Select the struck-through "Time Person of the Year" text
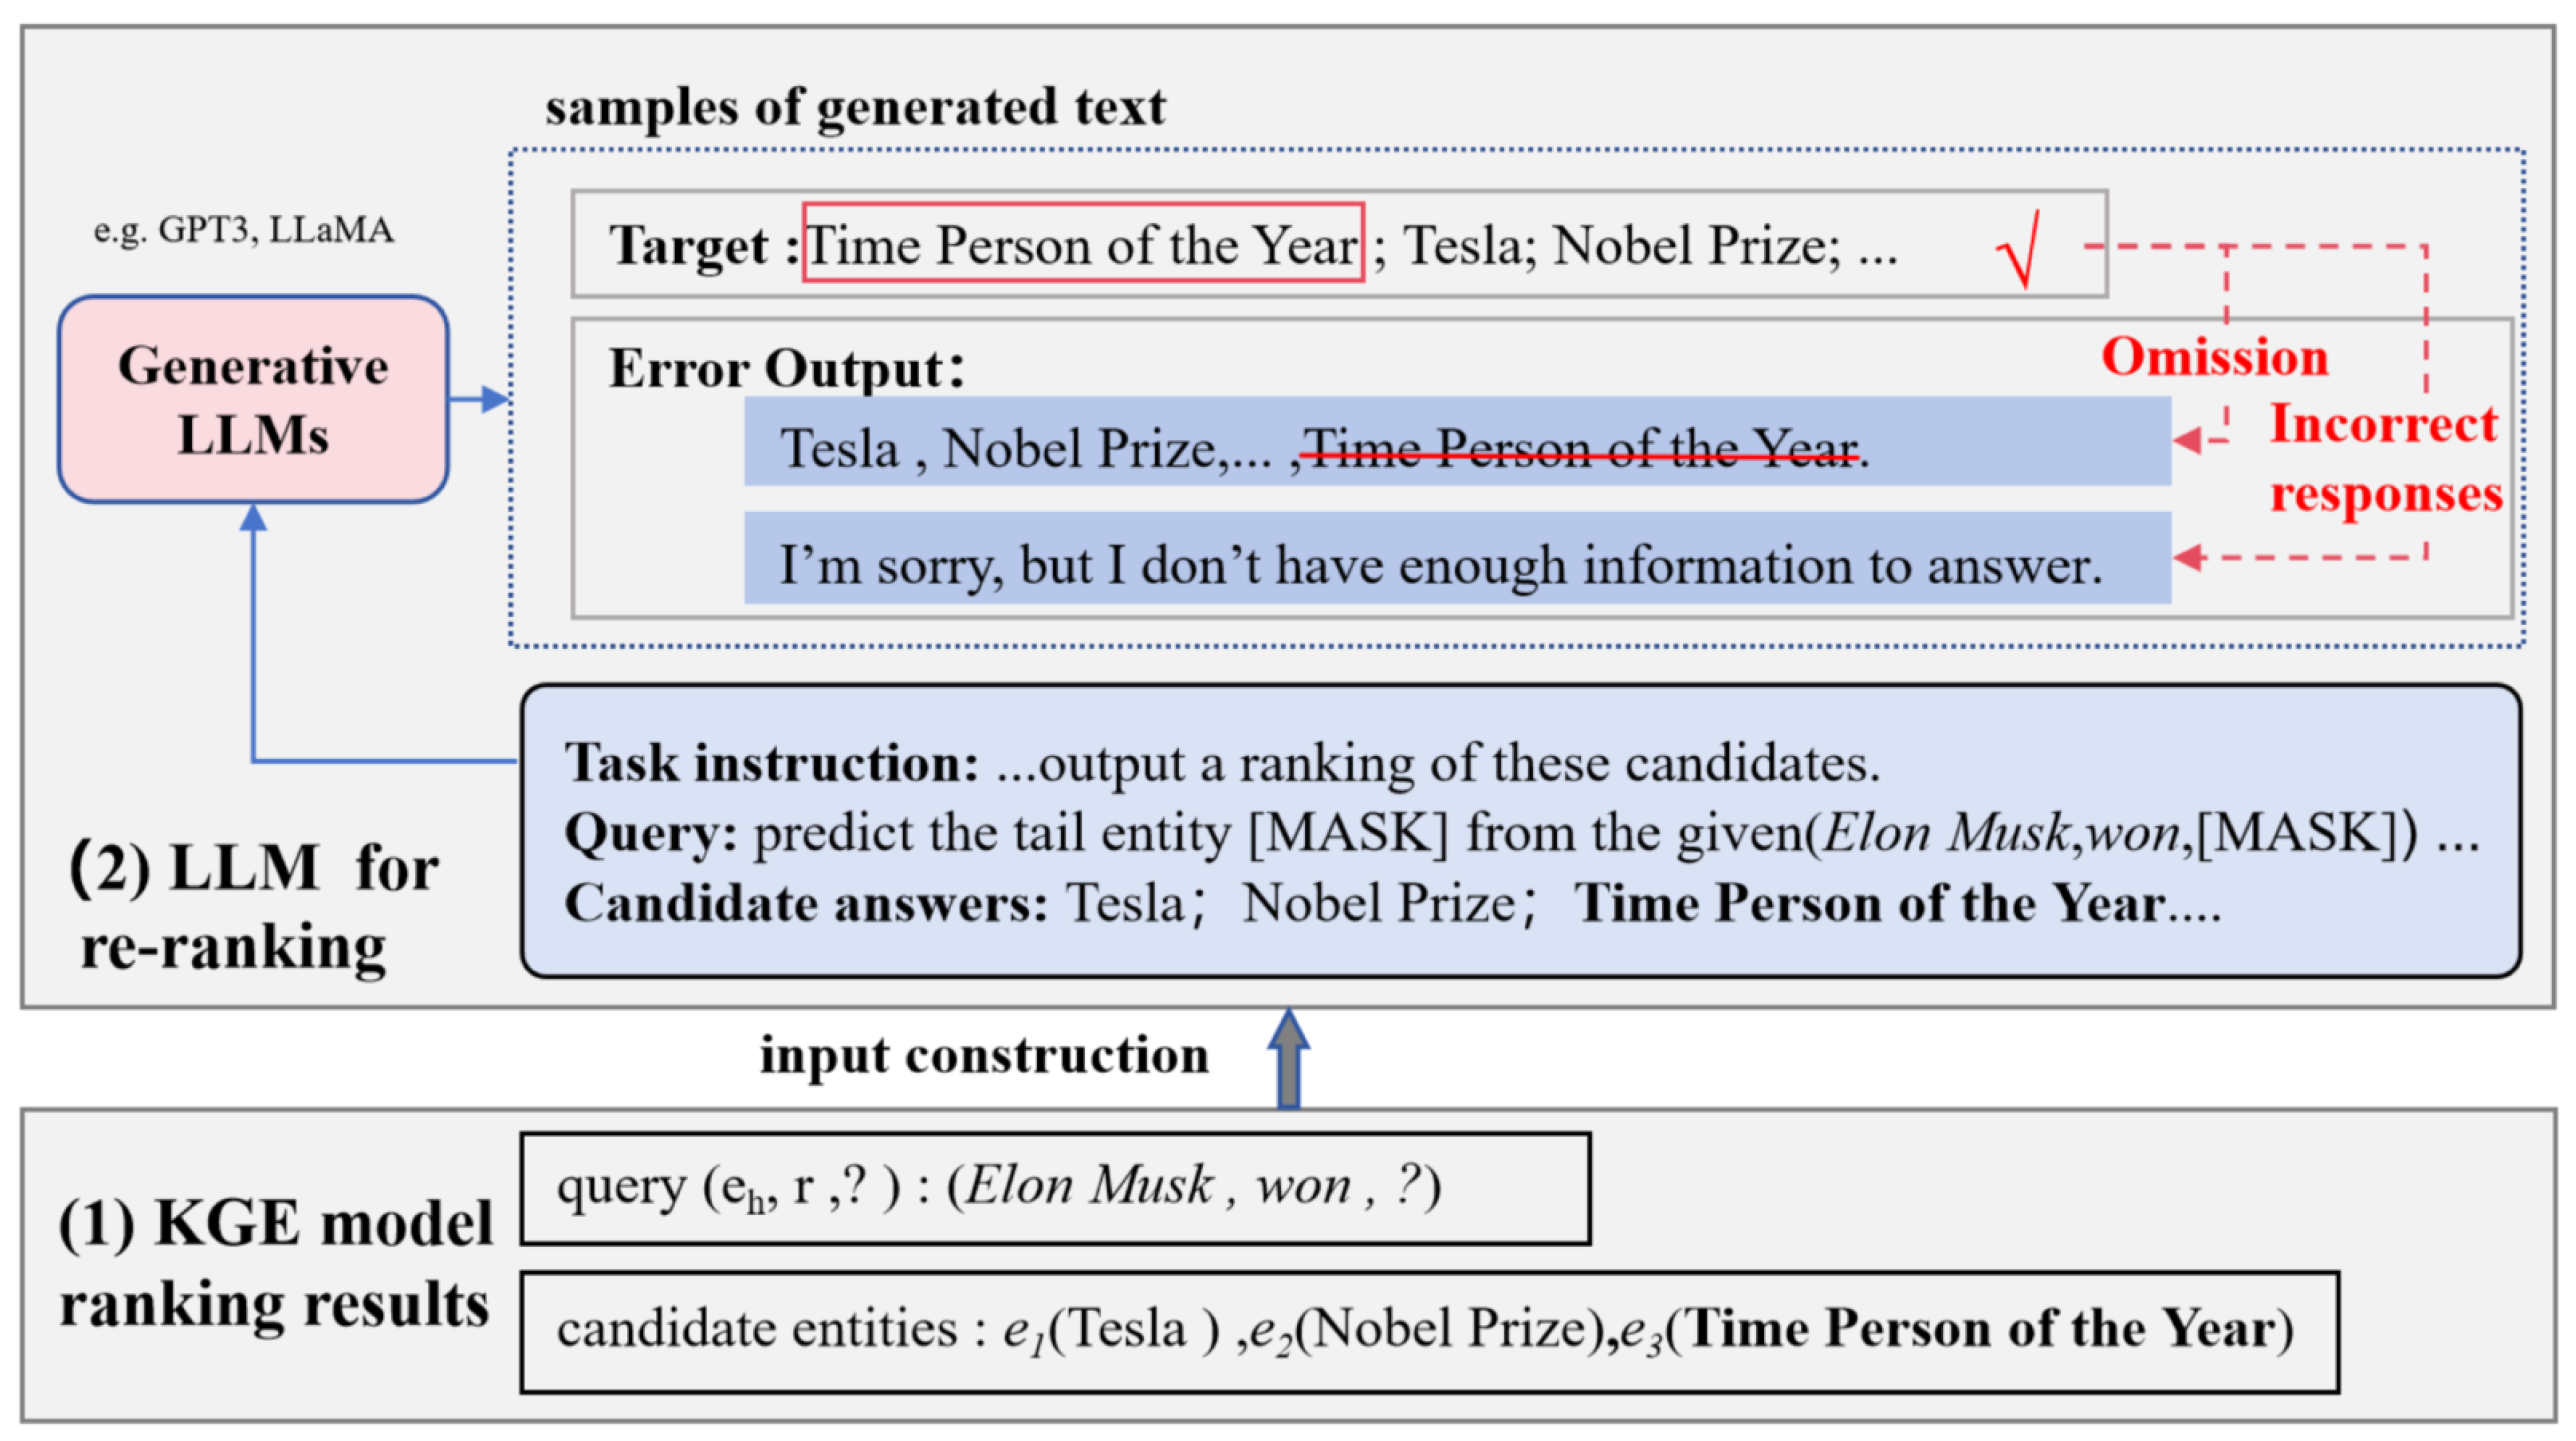The width and height of the screenshot is (2576, 1441). (x=1580, y=449)
